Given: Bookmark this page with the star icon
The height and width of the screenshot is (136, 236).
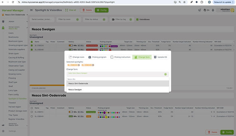Looking at the screenshot, I should pyautogui.click(x=184, y=2).
